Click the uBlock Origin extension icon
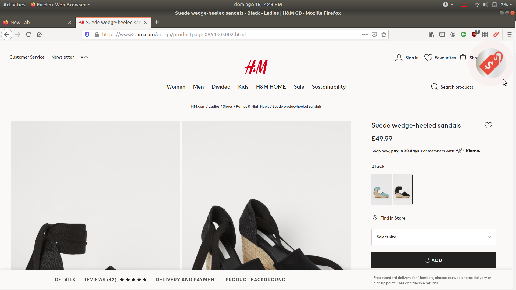Viewport: 516px width, 290px height. (474, 34)
